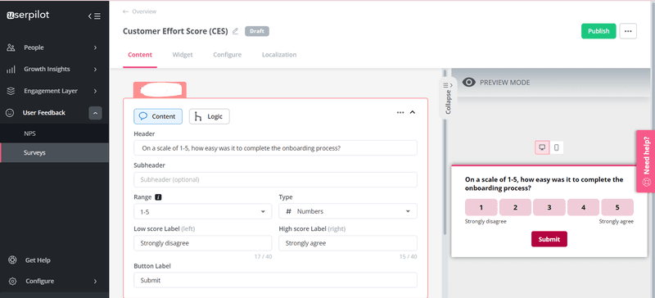655x298 pixels.
Task: Click the Preview Mode eye icon
Action: tap(469, 83)
